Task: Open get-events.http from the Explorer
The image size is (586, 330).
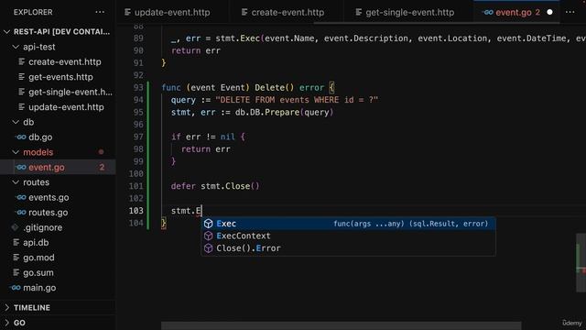Action: click(58, 77)
